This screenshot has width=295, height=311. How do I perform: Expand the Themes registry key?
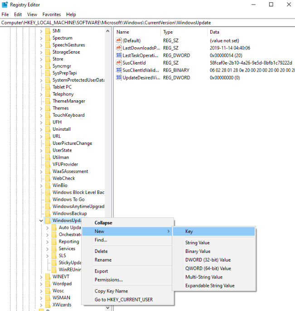tap(41, 108)
